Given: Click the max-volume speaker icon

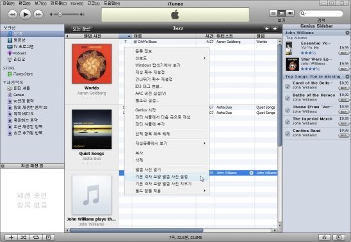Looking at the screenshot, I should [x=82, y=15].
